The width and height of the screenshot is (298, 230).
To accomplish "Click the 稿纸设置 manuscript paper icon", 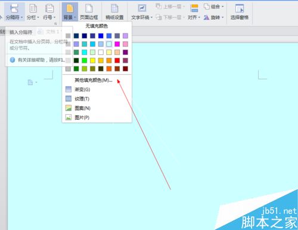I will (x=114, y=8).
